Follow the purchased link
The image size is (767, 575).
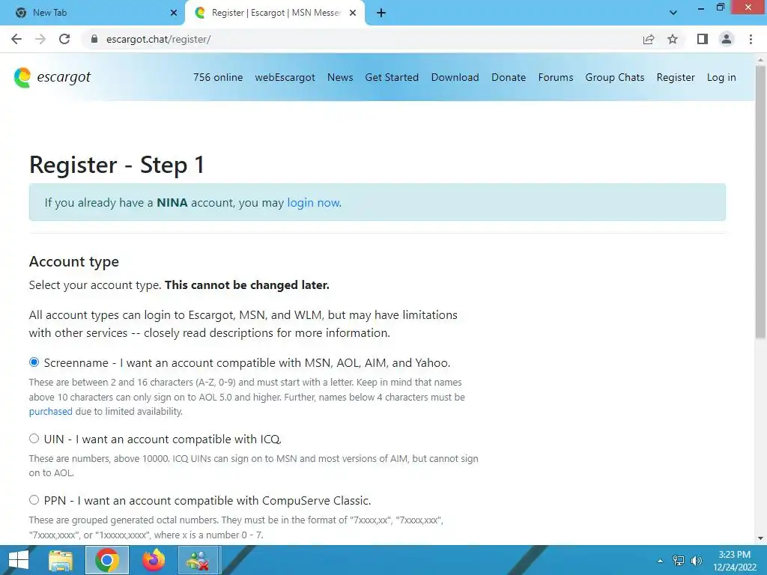click(50, 412)
